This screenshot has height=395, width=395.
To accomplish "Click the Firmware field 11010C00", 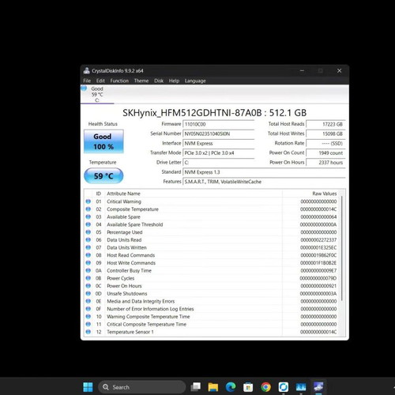I will coord(219,124).
